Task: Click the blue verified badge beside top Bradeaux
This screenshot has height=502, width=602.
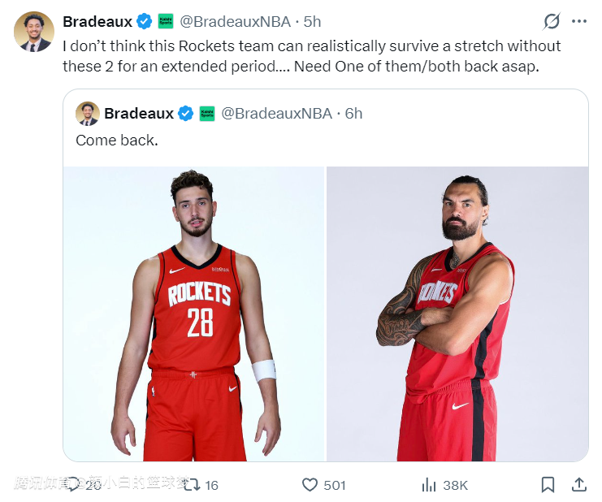Action: [x=145, y=21]
